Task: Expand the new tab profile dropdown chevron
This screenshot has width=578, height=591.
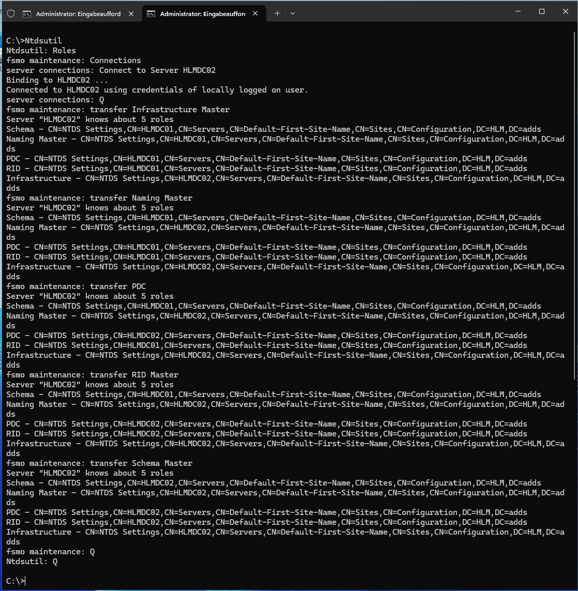Action: click(293, 13)
